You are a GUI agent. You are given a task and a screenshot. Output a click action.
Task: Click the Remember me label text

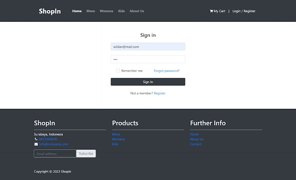pos(132,71)
